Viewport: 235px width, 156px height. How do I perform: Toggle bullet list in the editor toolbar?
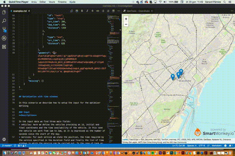pos(103,11)
